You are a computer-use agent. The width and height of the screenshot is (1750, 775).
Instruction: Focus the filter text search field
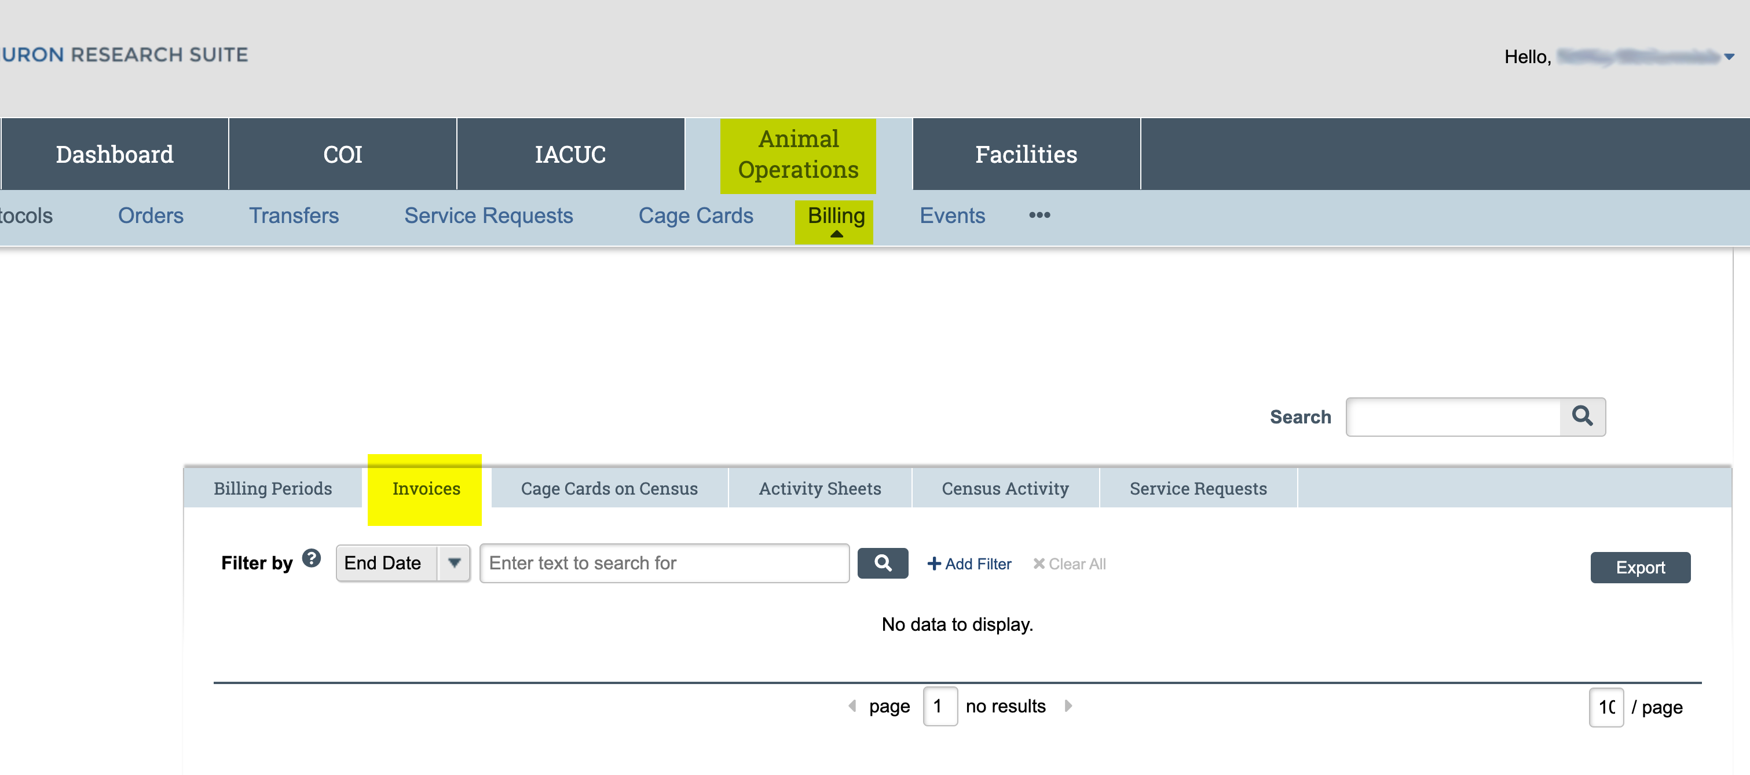(664, 563)
